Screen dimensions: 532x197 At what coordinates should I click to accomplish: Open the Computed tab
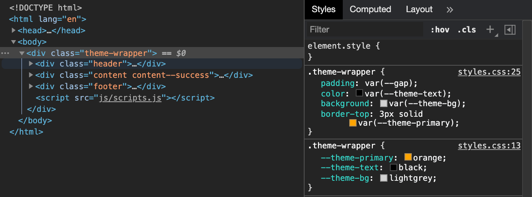tap(370, 9)
